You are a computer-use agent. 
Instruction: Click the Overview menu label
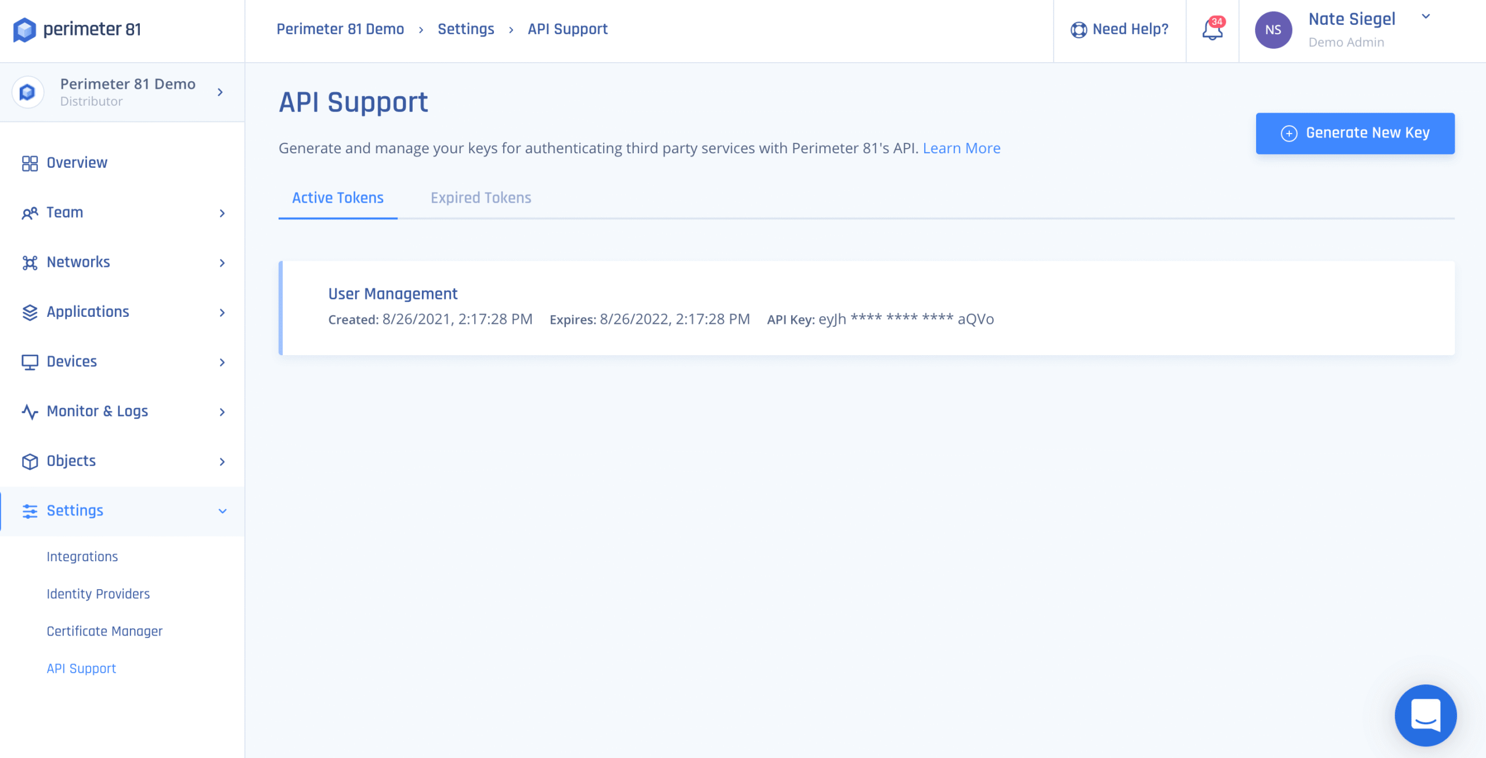(x=77, y=163)
